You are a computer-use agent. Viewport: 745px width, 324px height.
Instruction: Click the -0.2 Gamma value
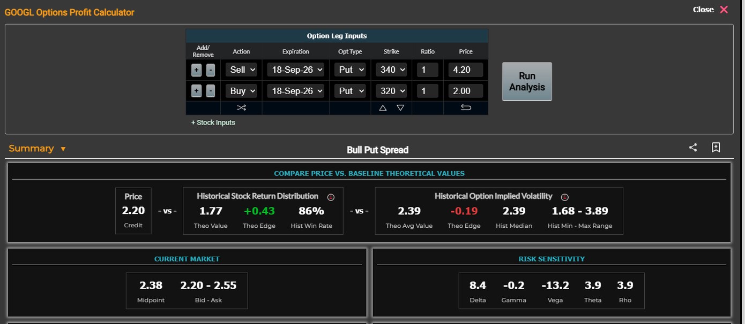pyautogui.click(x=513, y=286)
